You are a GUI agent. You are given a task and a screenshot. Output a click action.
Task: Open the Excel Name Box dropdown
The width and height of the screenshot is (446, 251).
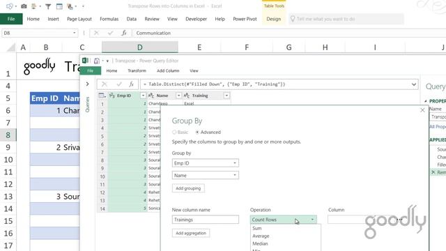(x=75, y=33)
